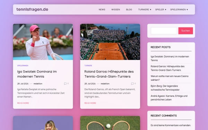Screen dimensions: 208x130
Task: Open recent post 'Björn Borg: Der legendäre schwedische Tennisspieler'
Action: (165, 88)
